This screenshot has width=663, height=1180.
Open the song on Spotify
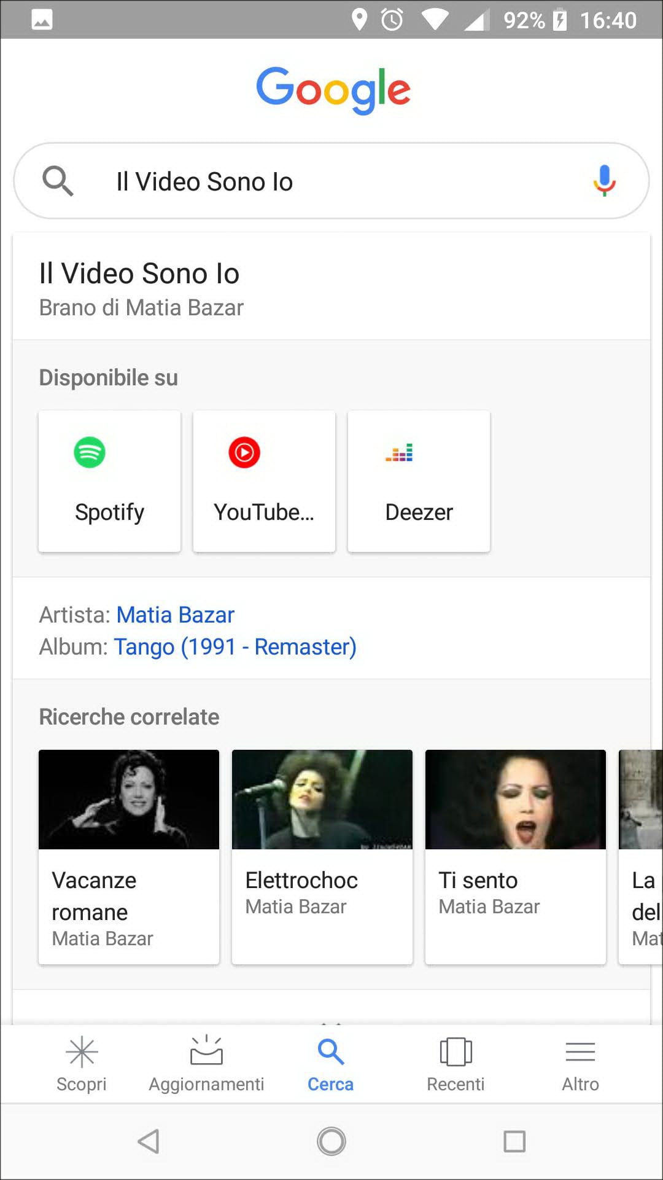(x=110, y=481)
